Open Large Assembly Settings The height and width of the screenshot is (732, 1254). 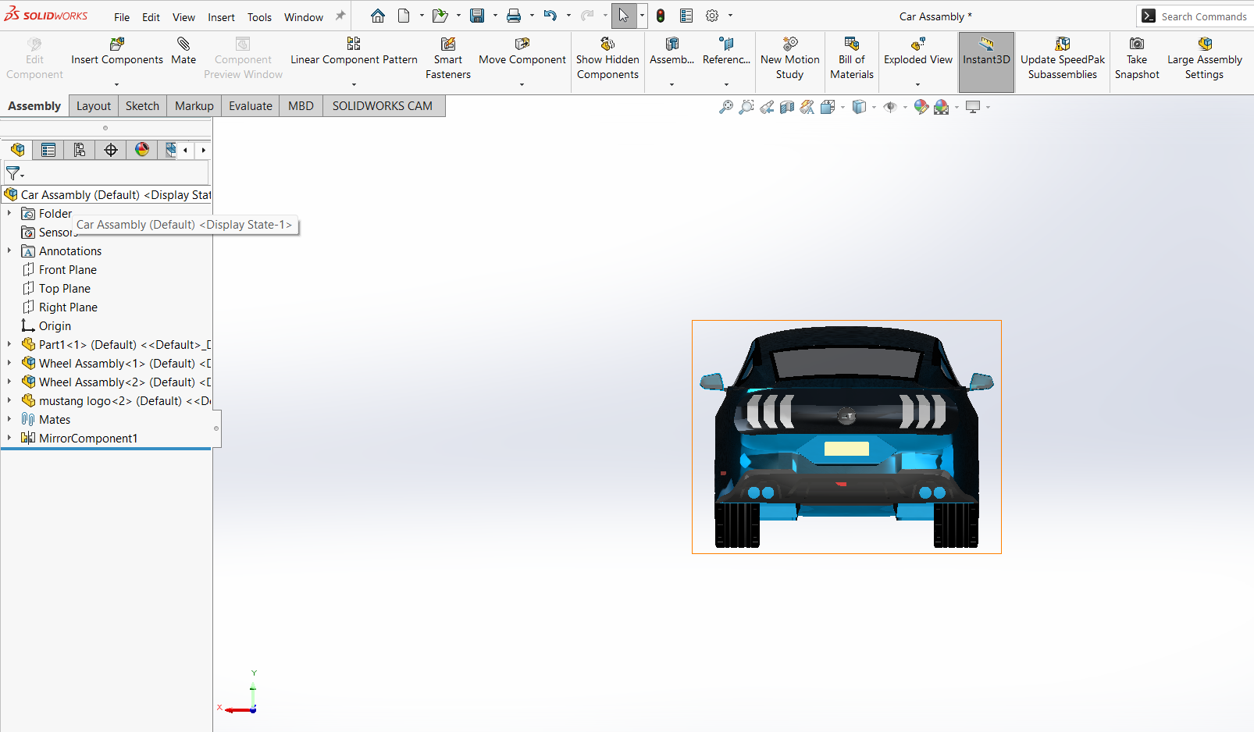(x=1204, y=59)
